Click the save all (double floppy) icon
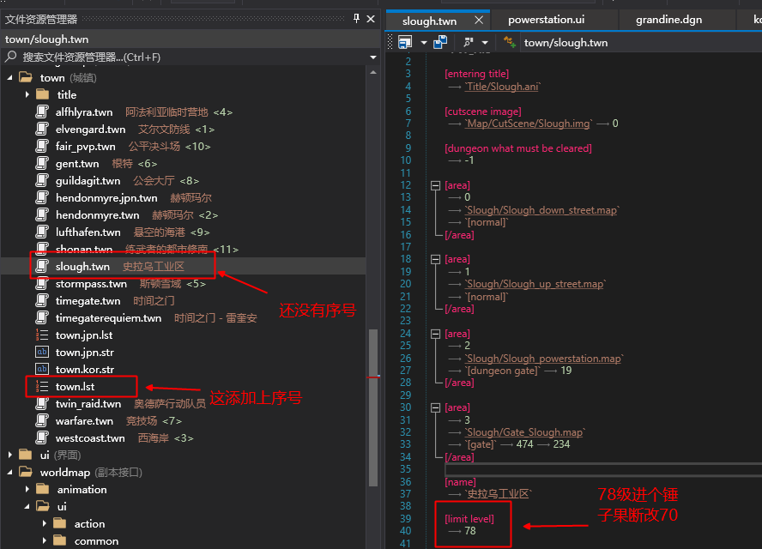 [x=440, y=42]
